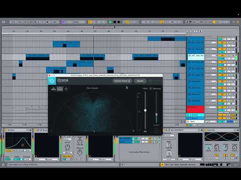
Task: Toggle the track activator on the red track
Action: [x=222, y=107]
